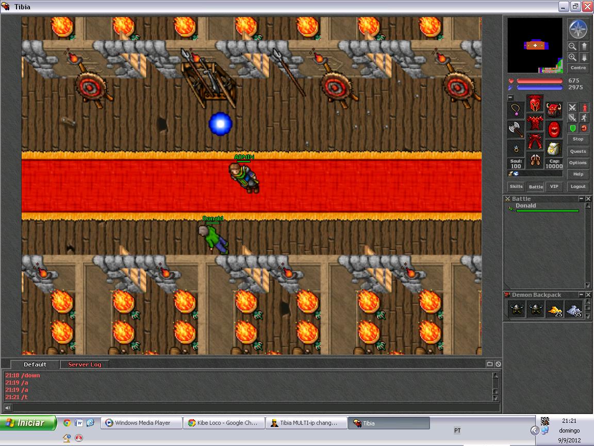The image size is (594, 446).
Task: Open the Help button
Action: (578, 174)
